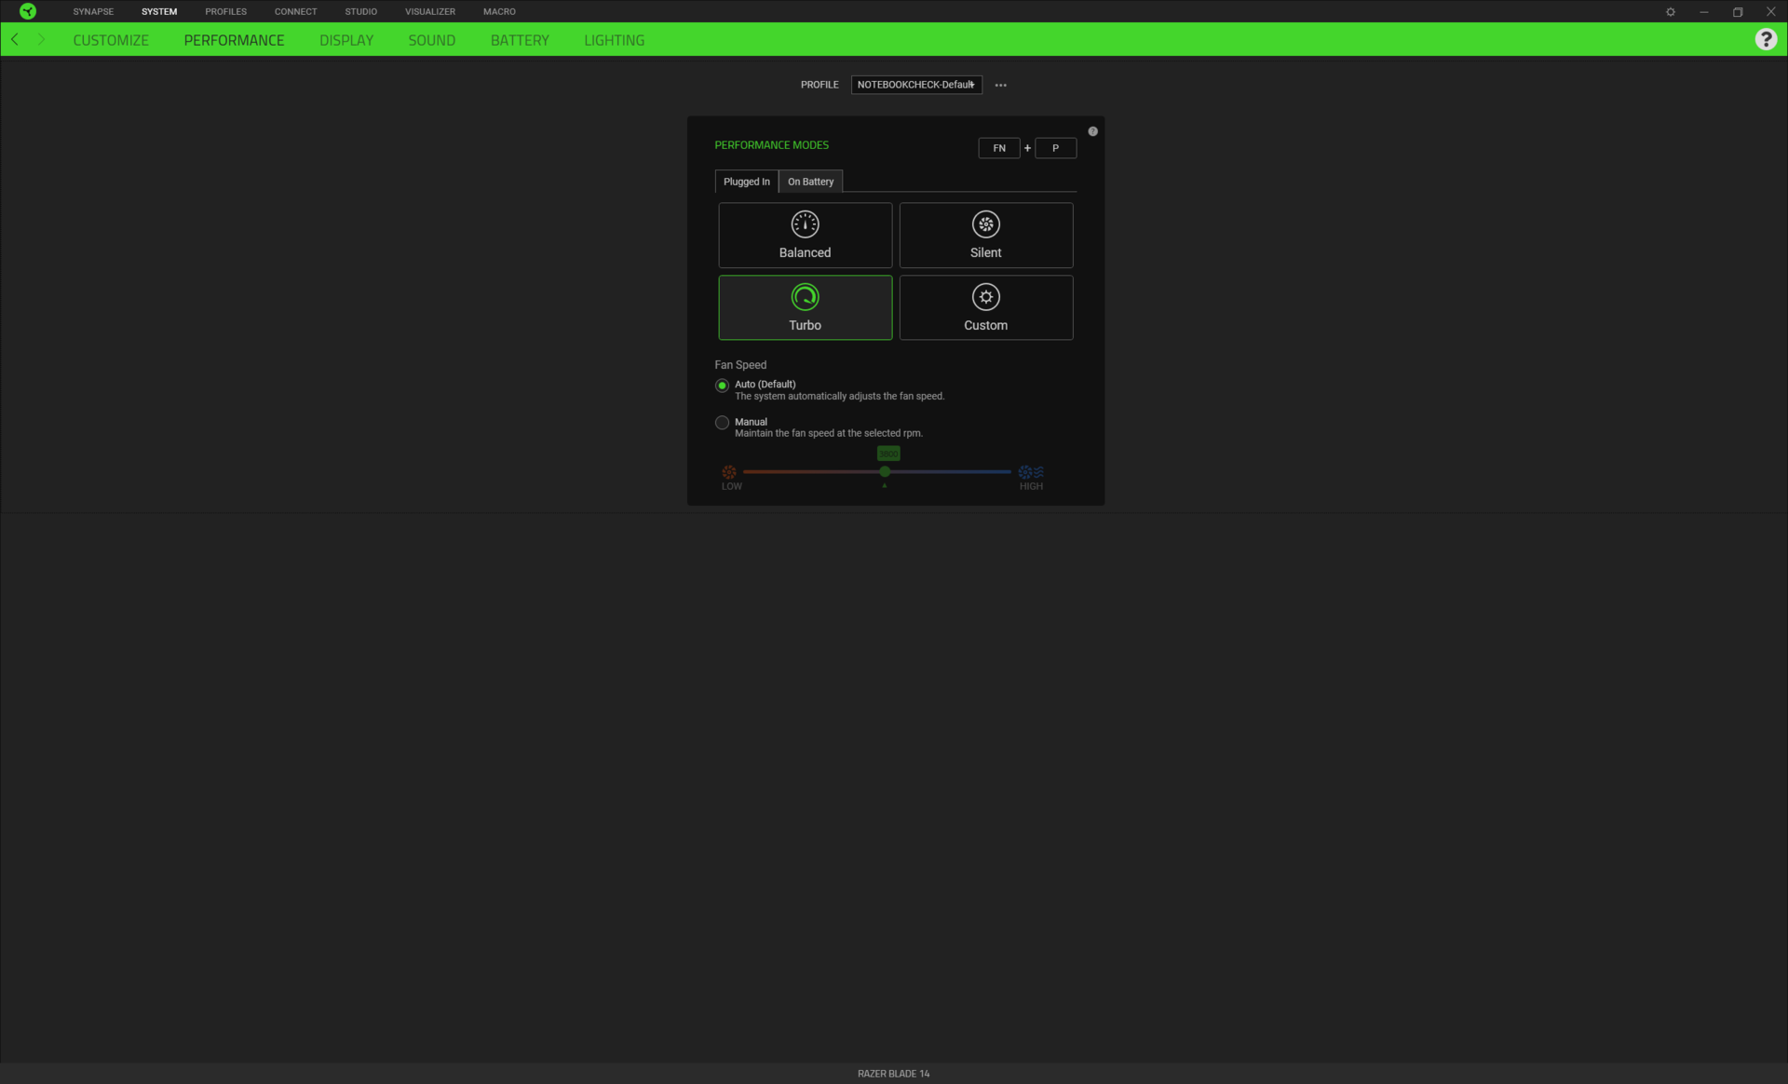Switch to Plugged In tab
Viewport: 1788px width, 1084px height.
746,182
